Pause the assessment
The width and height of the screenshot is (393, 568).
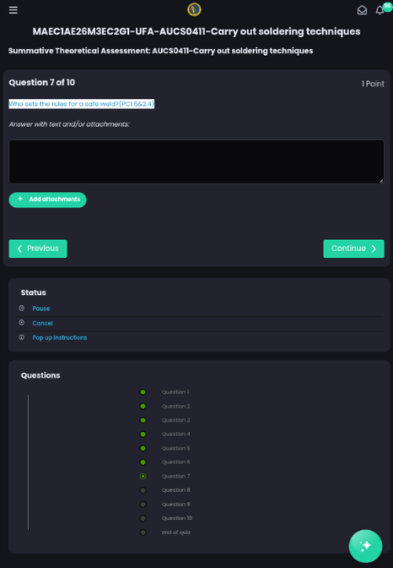(x=41, y=308)
